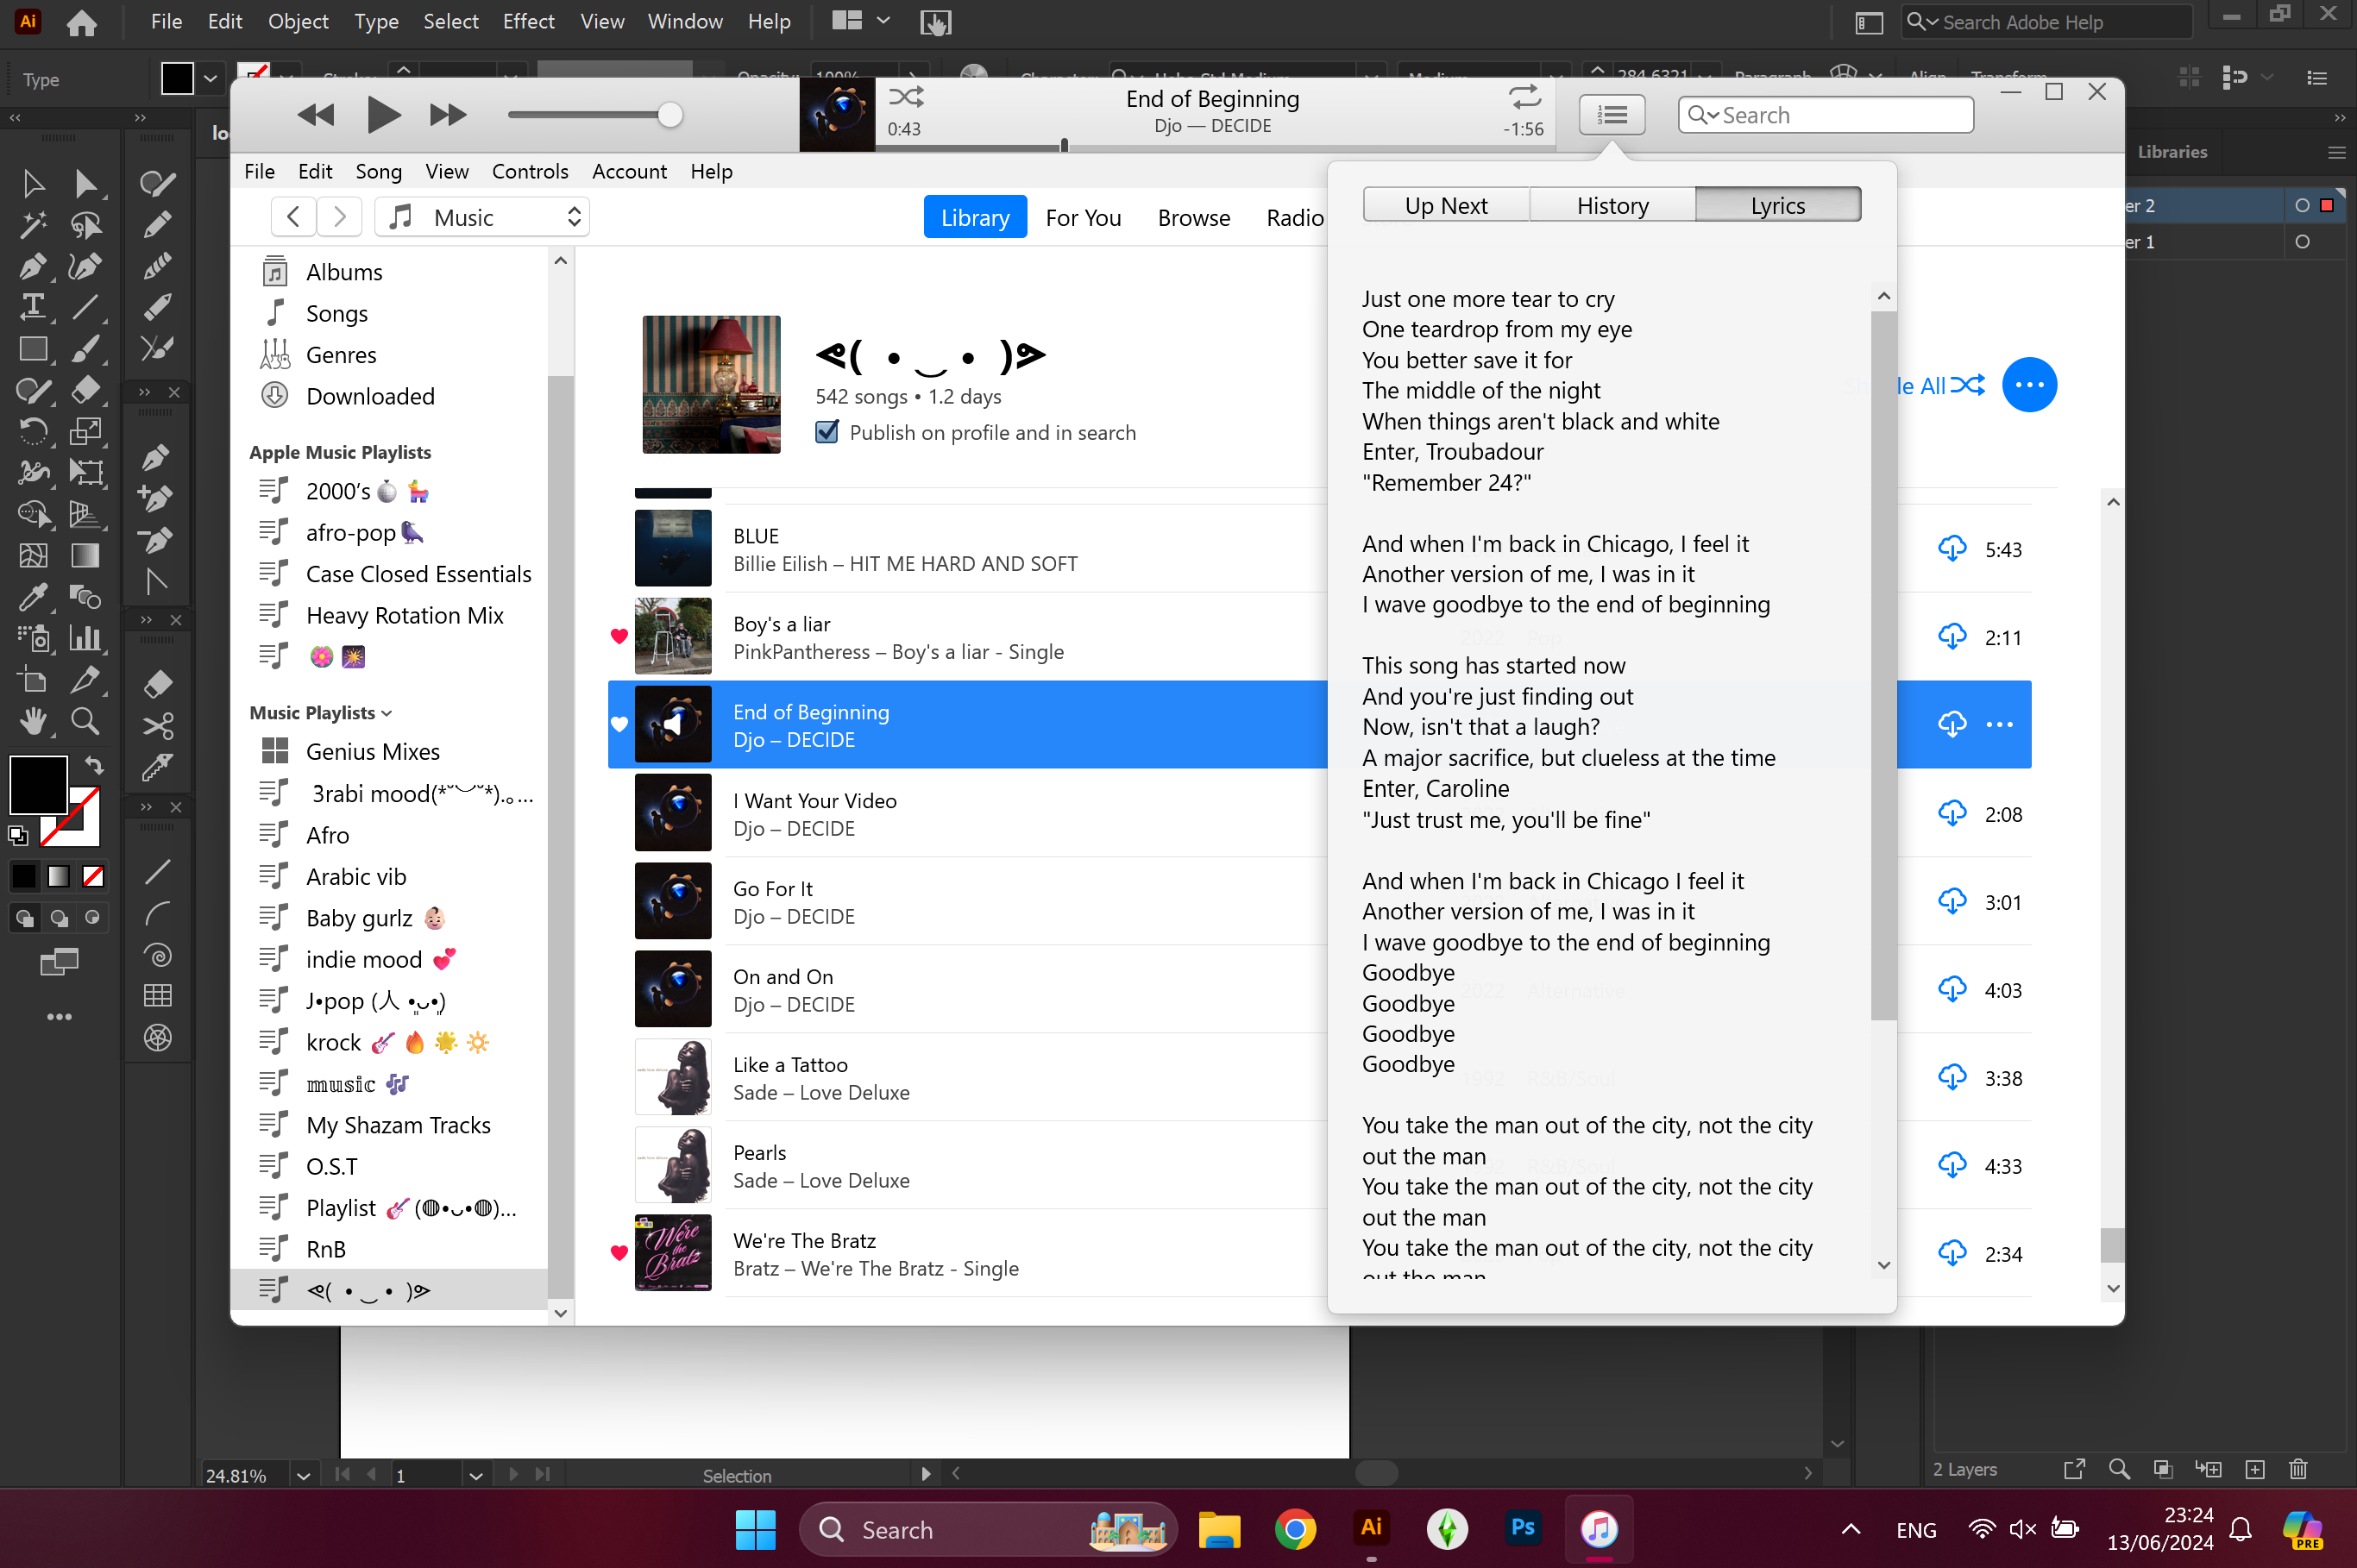The width and height of the screenshot is (2357, 1568).
Task: Select the Rectangle tool in Illustrator
Action: [33, 348]
